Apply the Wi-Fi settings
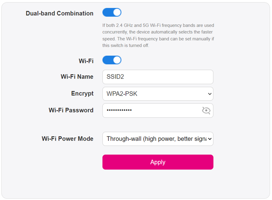The image size is (272, 200). [x=158, y=162]
